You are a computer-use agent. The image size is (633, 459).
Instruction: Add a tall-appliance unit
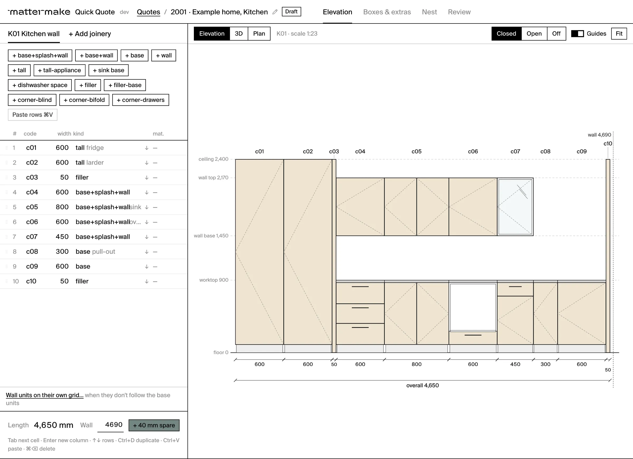point(59,70)
